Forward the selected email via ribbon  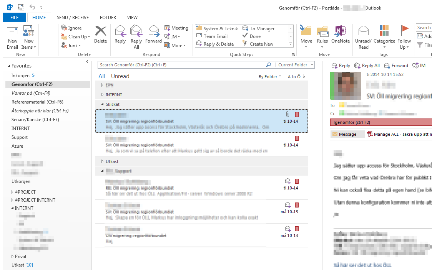tap(153, 31)
